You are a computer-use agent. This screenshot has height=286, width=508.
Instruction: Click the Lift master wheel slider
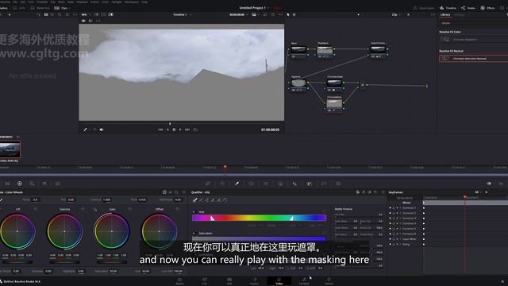click(x=17, y=262)
